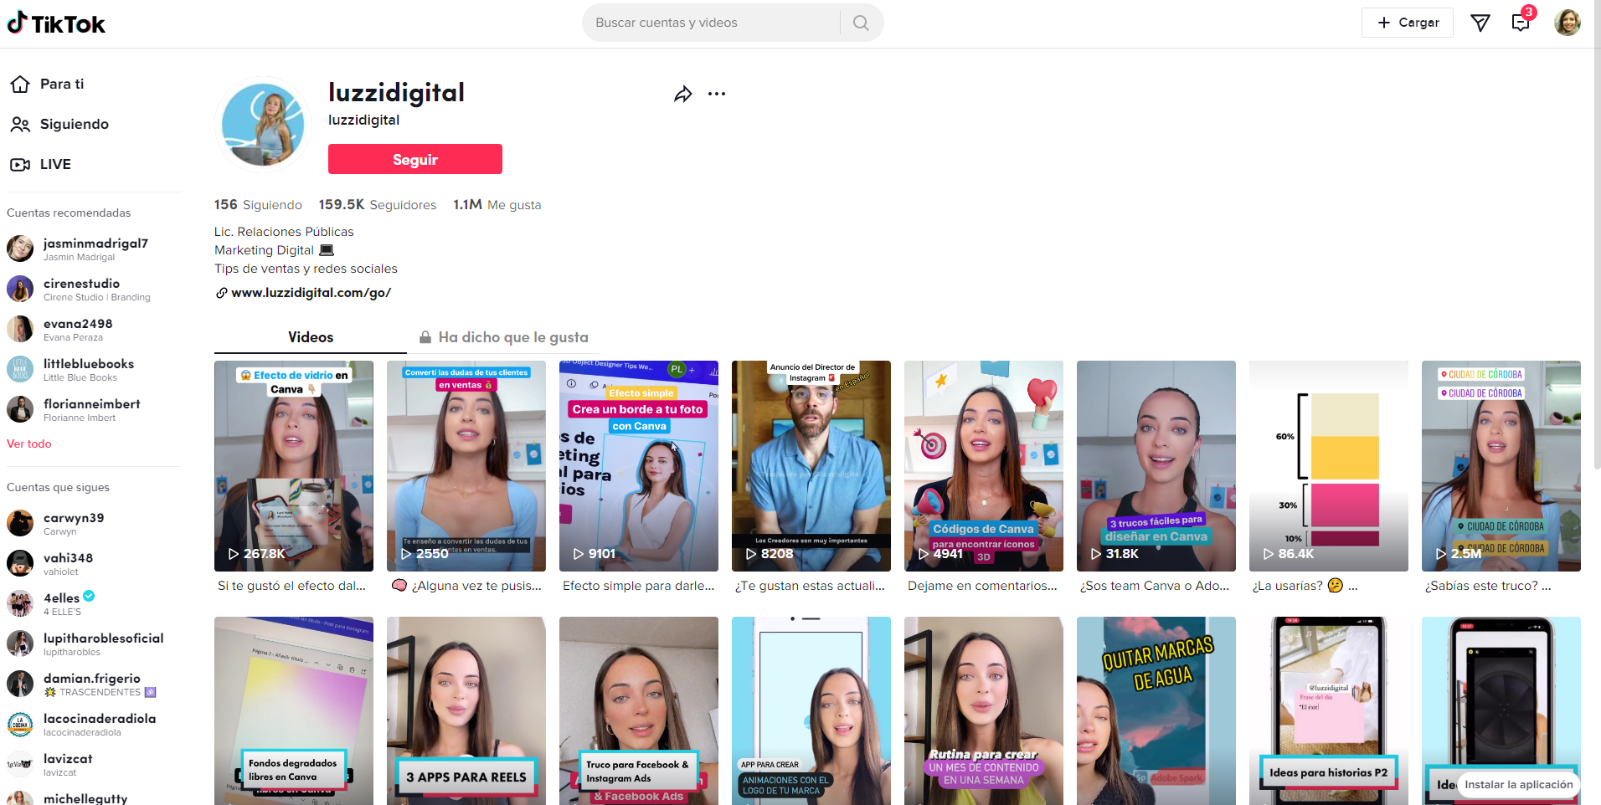Viewport: 1601px width, 805px height.
Task: Click the luzzidigital profile picture
Action: (263, 125)
